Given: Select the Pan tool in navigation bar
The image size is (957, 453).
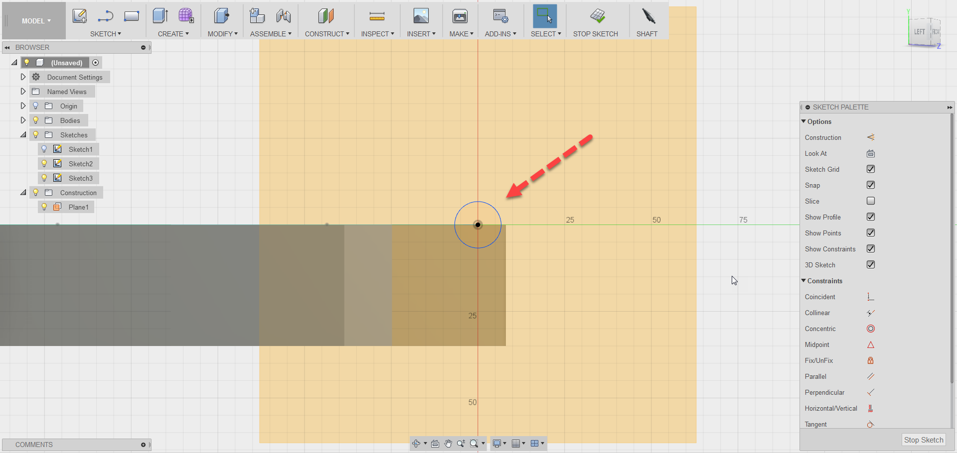Looking at the screenshot, I should [x=448, y=443].
